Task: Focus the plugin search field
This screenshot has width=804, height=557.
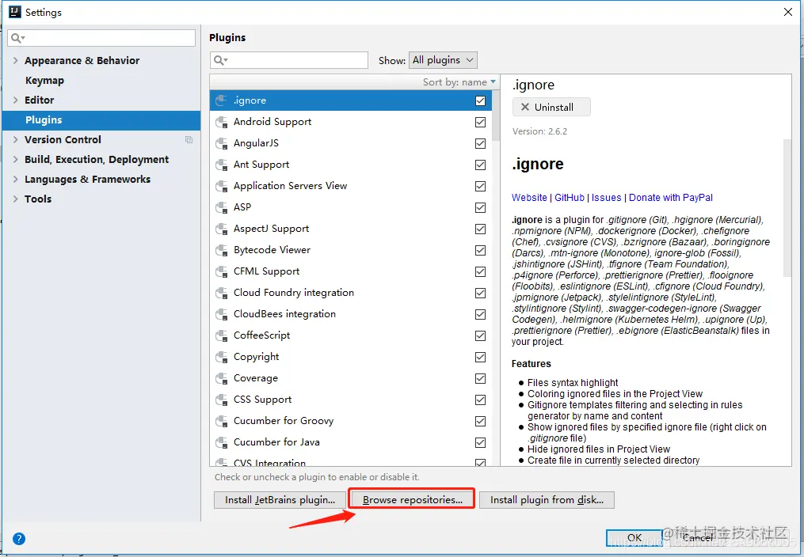Action: [289, 60]
